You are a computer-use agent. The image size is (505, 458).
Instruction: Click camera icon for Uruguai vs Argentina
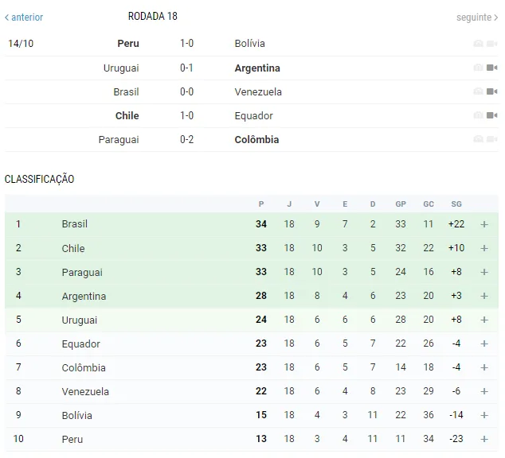point(478,68)
